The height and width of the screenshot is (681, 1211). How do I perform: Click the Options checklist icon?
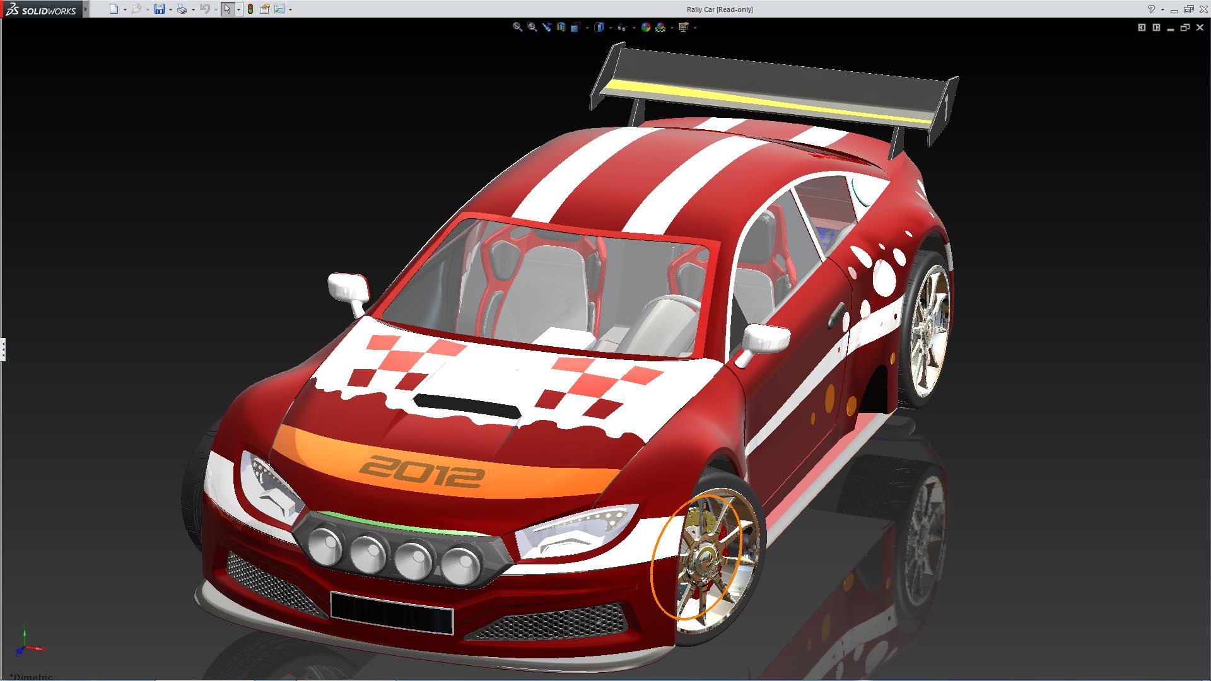pyautogui.click(x=279, y=9)
